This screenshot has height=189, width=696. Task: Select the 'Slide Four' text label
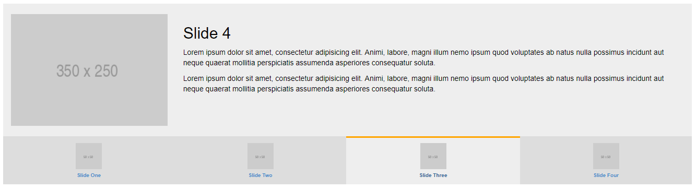(x=606, y=175)
